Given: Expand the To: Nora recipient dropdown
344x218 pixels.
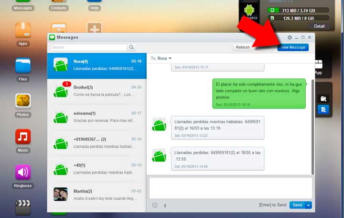Looking at the screenshot, I should (x=170, y=58).
